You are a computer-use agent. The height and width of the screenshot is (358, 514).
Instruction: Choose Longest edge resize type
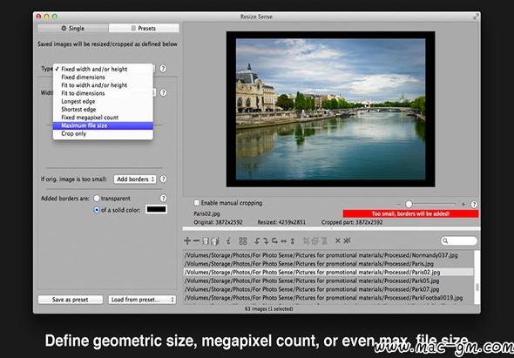pyautogui.click(x=103, y=101)
